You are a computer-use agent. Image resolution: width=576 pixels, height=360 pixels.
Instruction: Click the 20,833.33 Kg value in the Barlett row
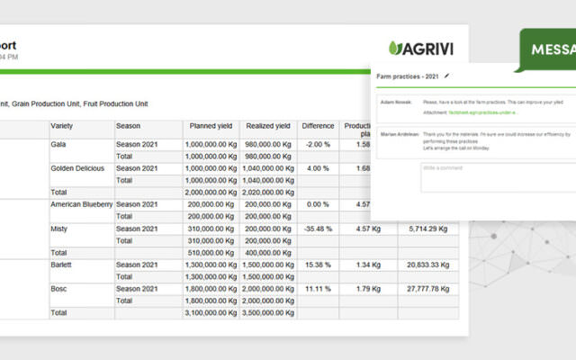pyautogui.click(x=428, y=265)
